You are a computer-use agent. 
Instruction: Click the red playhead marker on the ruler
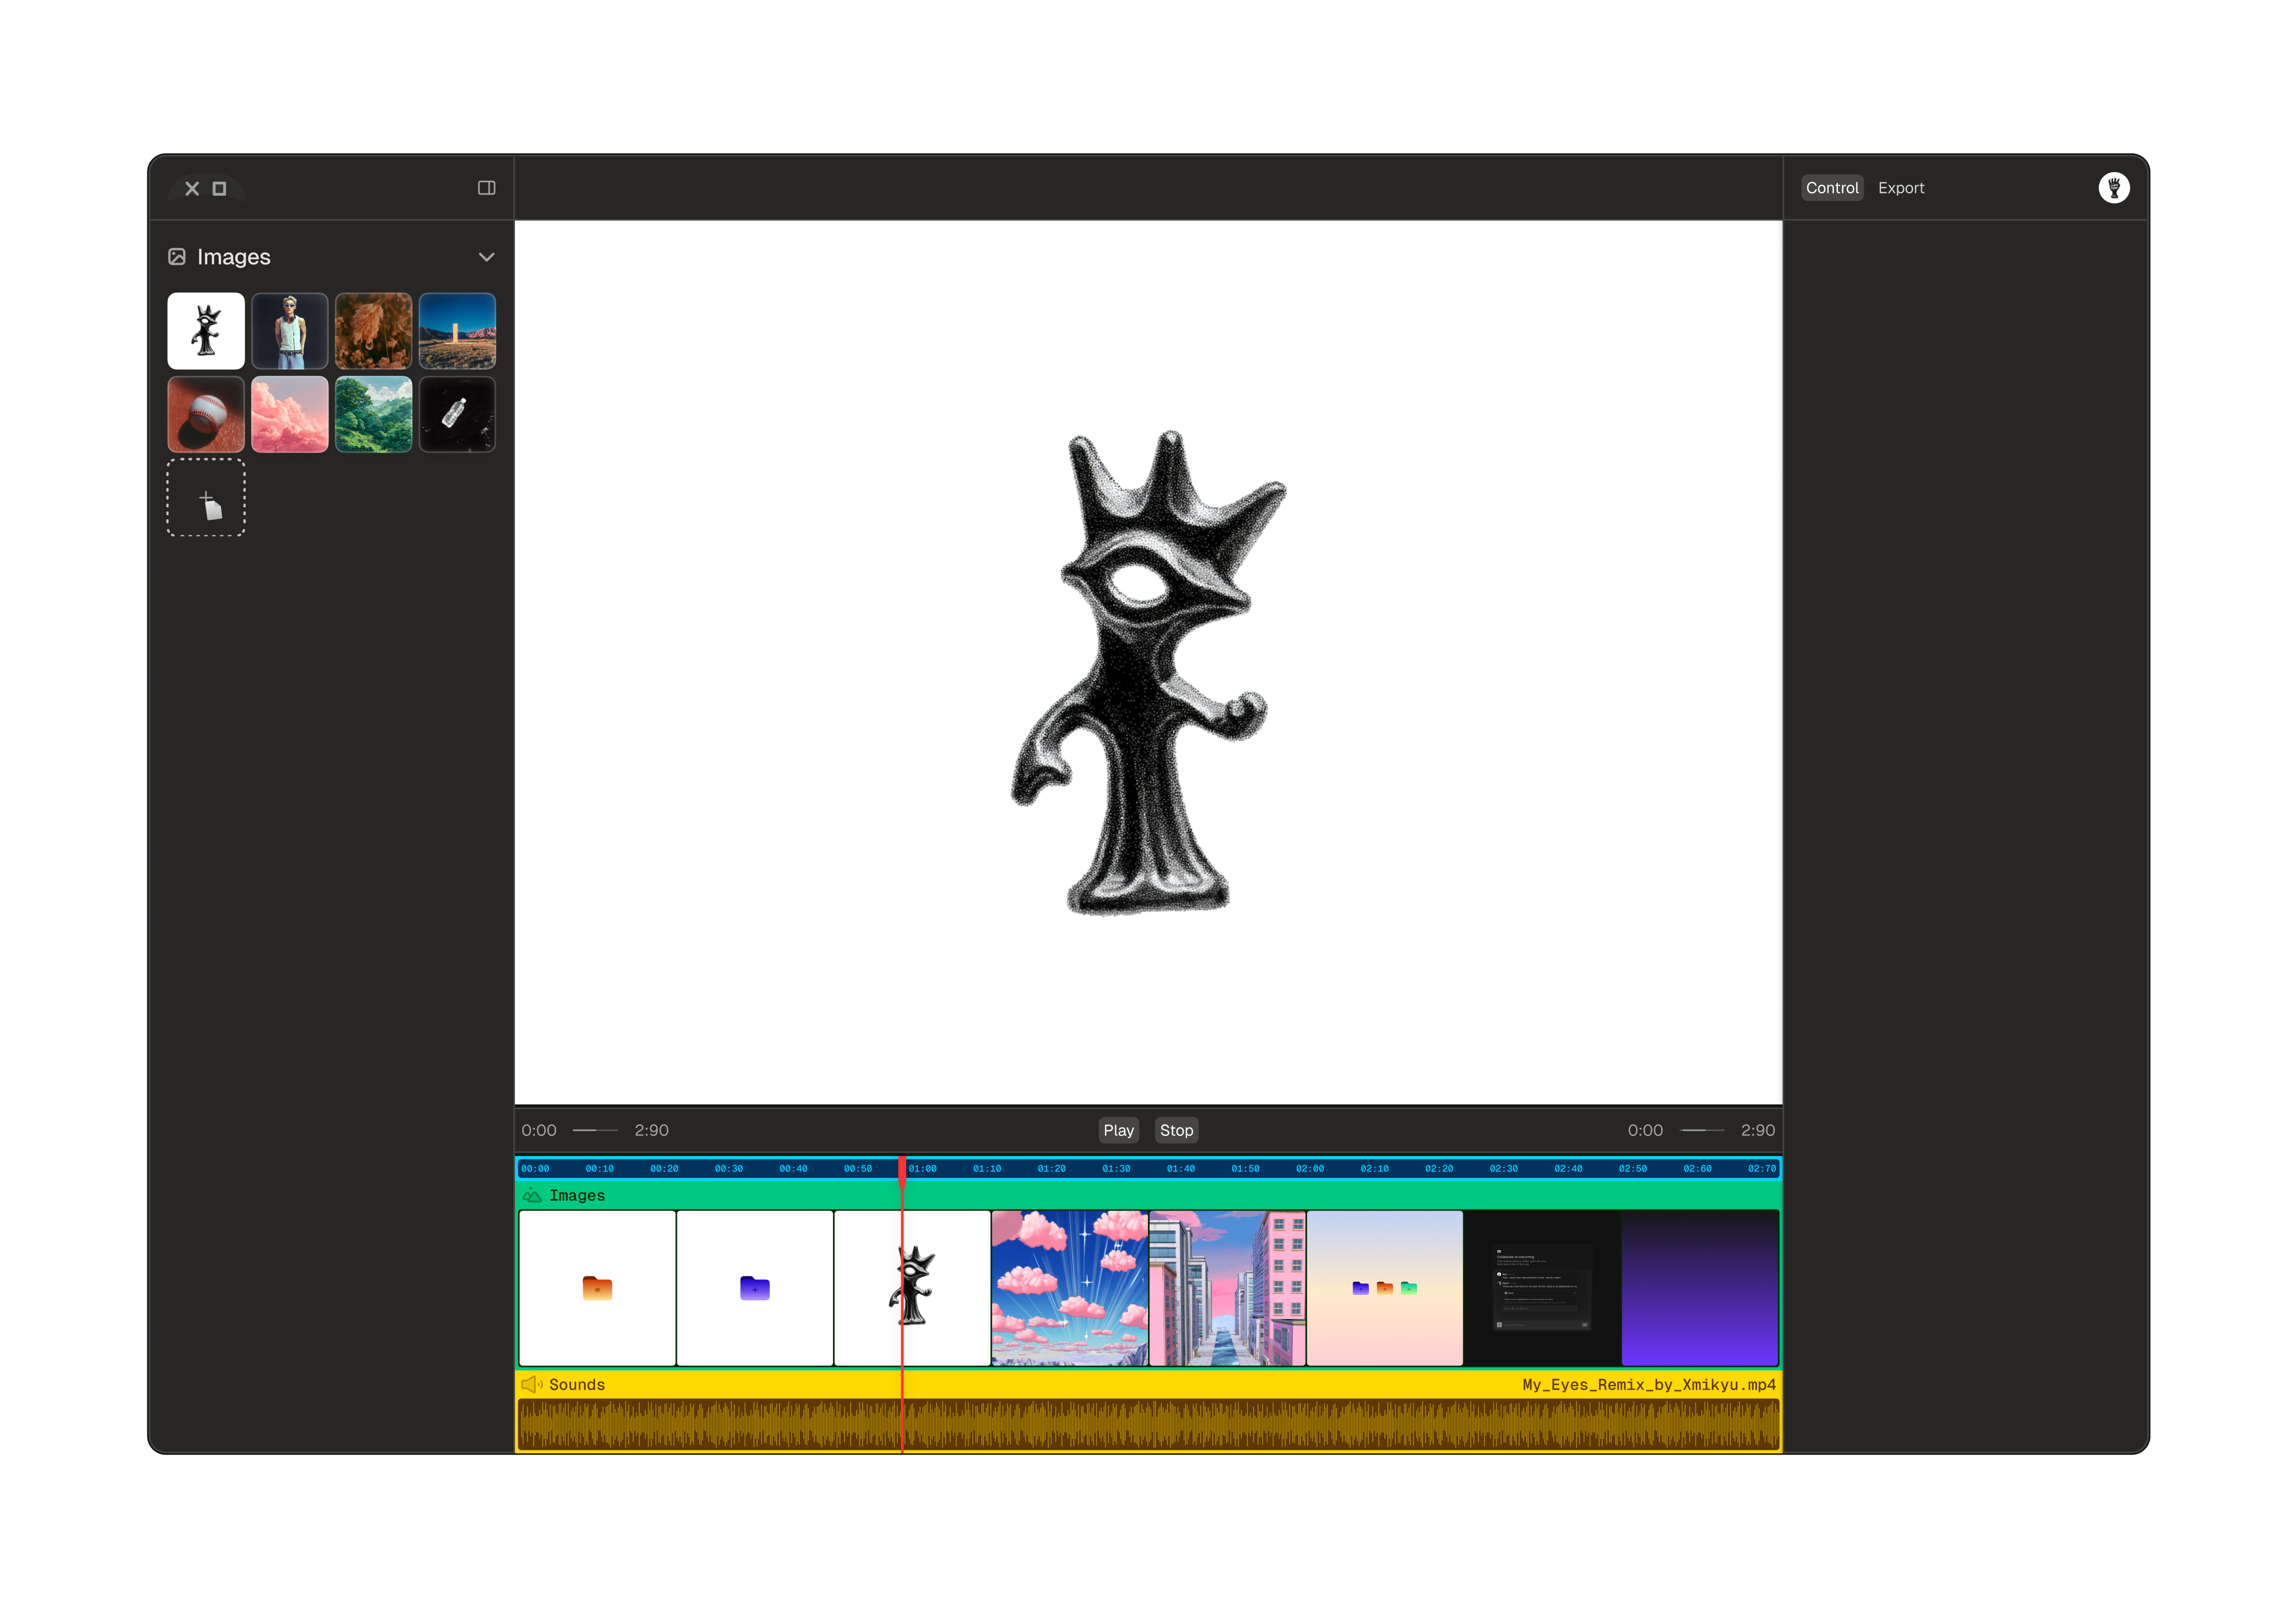point(902,1168)
